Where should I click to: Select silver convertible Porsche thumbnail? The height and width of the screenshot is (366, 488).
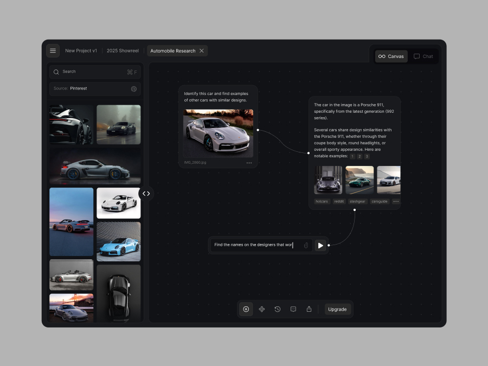click(x=71, y=275)
